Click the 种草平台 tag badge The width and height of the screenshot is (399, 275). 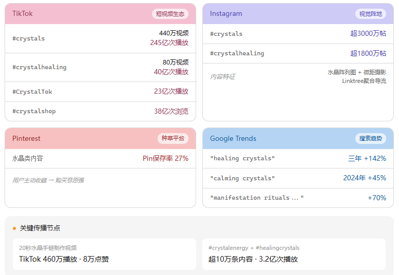pos(173,138)
